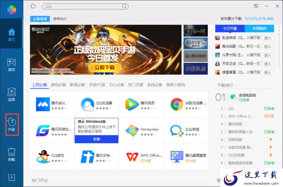Click the 腾讯网游加速器 app icon
Image resolution: width=283 pixels, height=187 pixels.
[43, 130]
